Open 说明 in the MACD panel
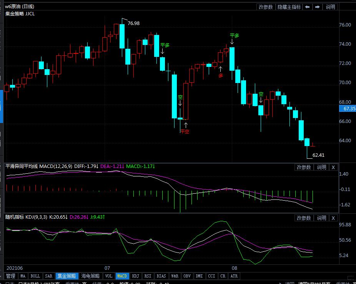356x284 pixels. [x=321, y=167]
